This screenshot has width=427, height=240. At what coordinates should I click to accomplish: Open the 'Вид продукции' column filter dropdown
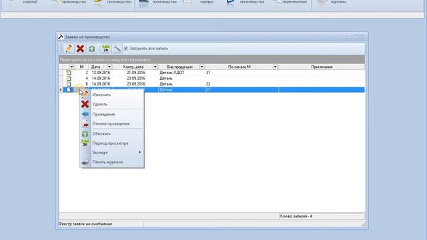(x=201, y=67)
